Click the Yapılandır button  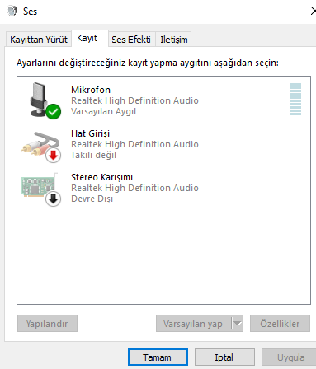47,324
